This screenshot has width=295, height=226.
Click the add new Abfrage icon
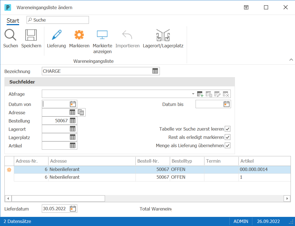pyautogui.click(x=200, y=94)
